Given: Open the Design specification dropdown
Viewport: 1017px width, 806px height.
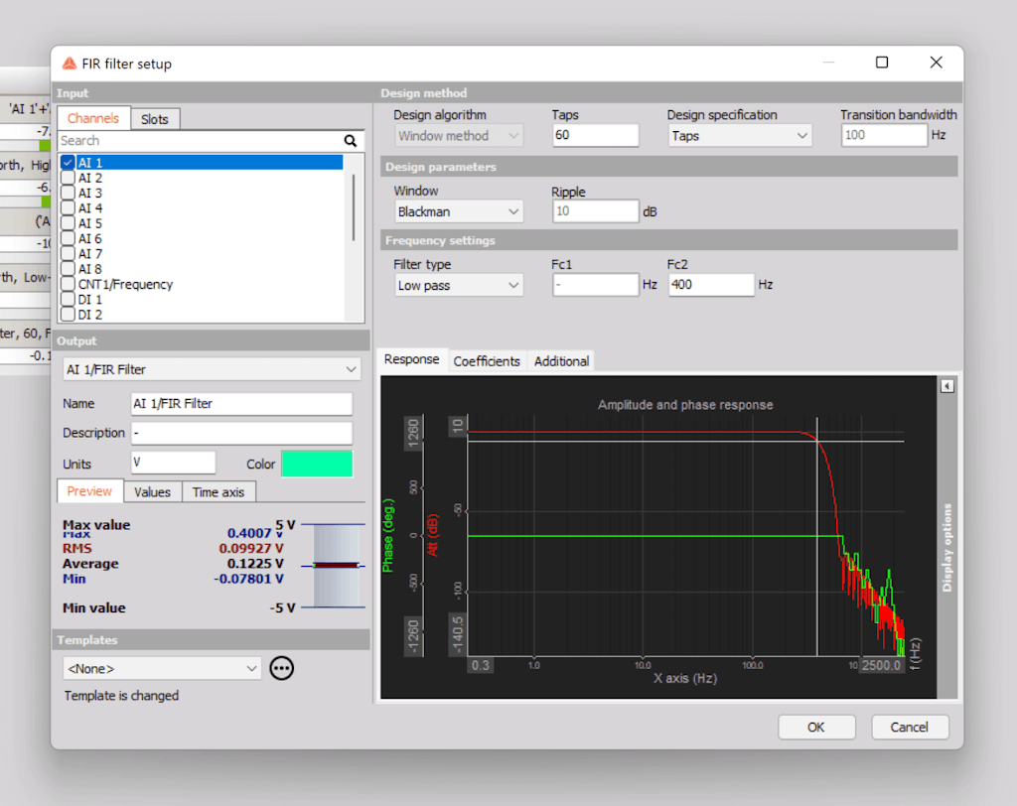Looking at the screenshot, I should 739,136.
